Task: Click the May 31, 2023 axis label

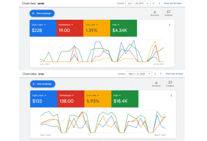Action: pyautogui.click(x=160, y=135)
